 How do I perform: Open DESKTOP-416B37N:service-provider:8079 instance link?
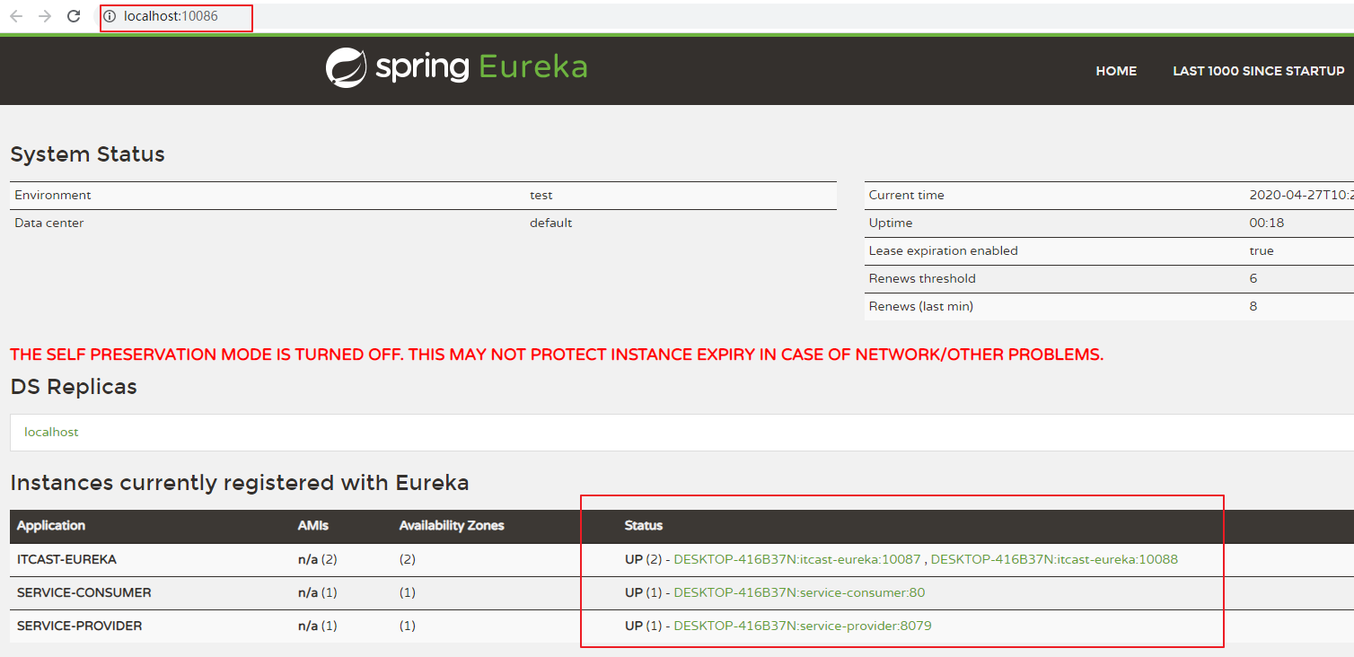(803, 626)
